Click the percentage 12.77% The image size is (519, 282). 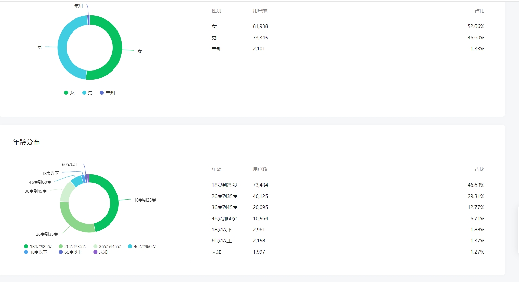point(476,207)
